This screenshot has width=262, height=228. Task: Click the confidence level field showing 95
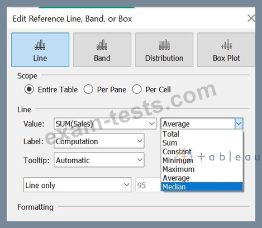click(x=148, y=185)
